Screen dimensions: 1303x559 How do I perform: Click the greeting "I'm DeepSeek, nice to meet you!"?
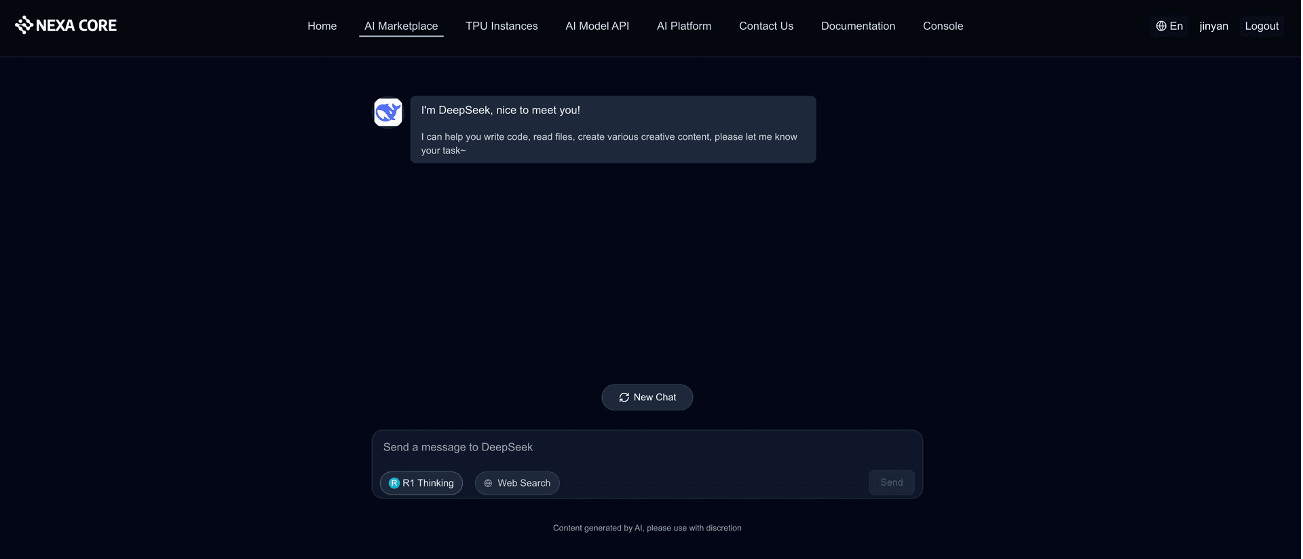(x=500, y=110)
